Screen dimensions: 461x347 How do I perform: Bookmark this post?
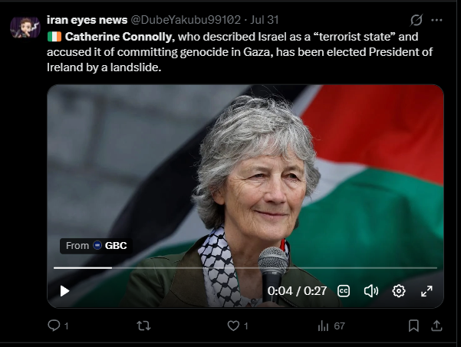(413, 326)
